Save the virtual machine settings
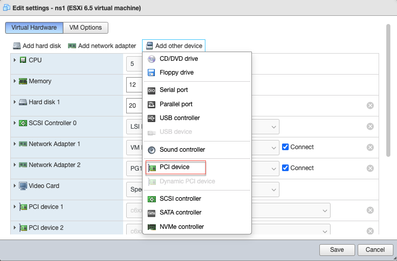Viewport: 397px width, 261px height. click(337, 250)
